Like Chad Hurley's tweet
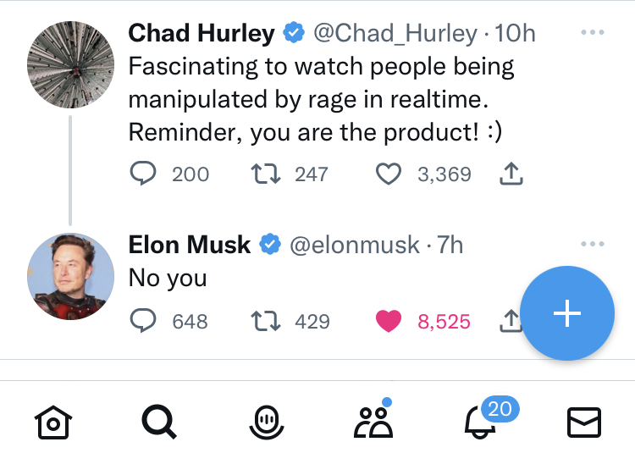Viewport: 635px width, 464px height. point(388,174)
